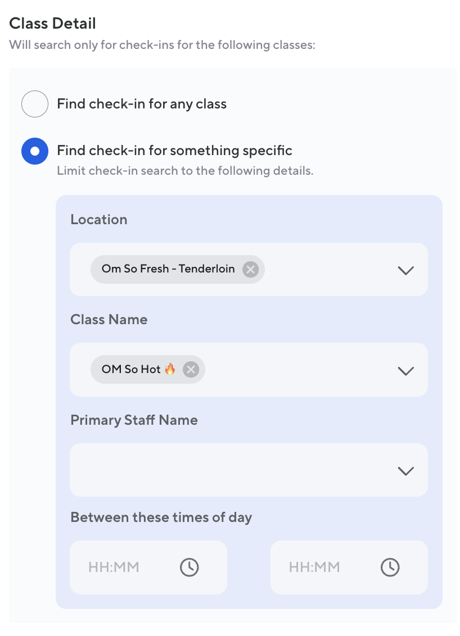Expand the Location dropdown chevron
This screenshot has width=460, height=636.
tap(405, 270)
